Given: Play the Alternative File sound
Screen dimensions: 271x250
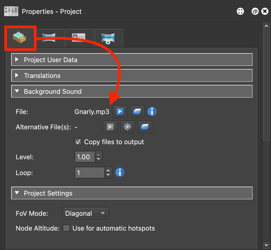Looking at the screenshot, I should pos(110,127).
